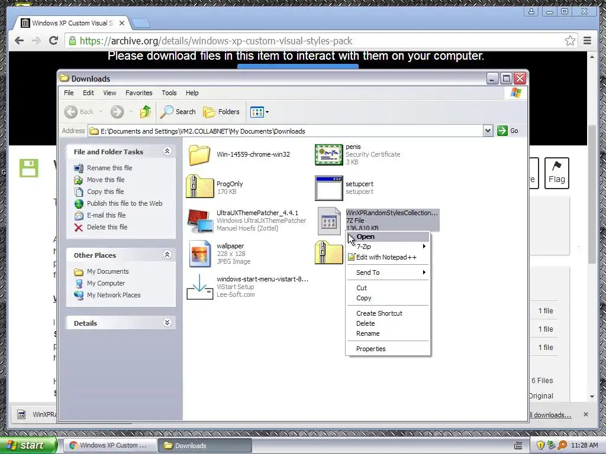
Task: Open the Forward history dropdown arrow
Action: [x=131, y=112]
